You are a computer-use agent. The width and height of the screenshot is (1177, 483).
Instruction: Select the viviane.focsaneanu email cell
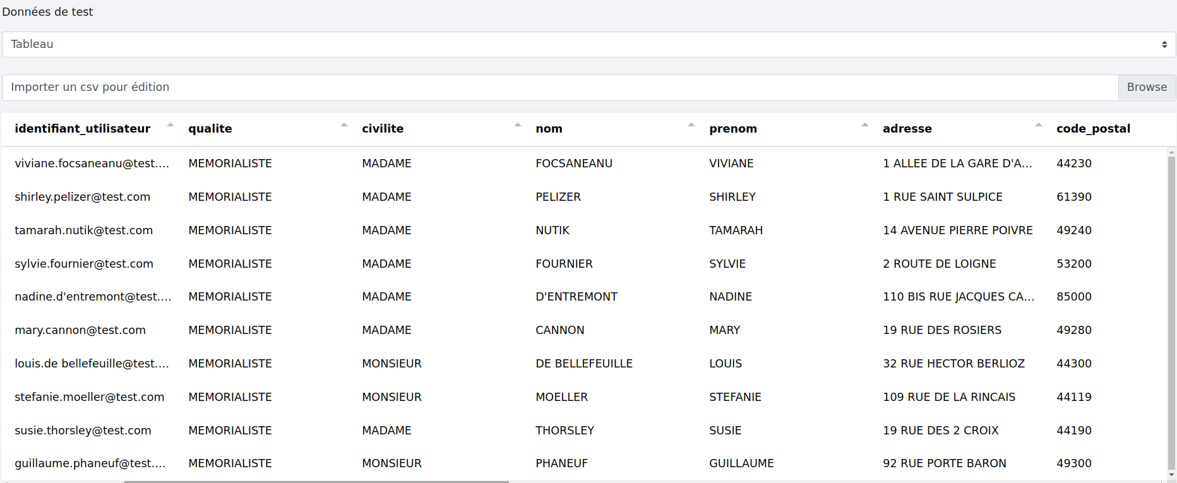92,164
